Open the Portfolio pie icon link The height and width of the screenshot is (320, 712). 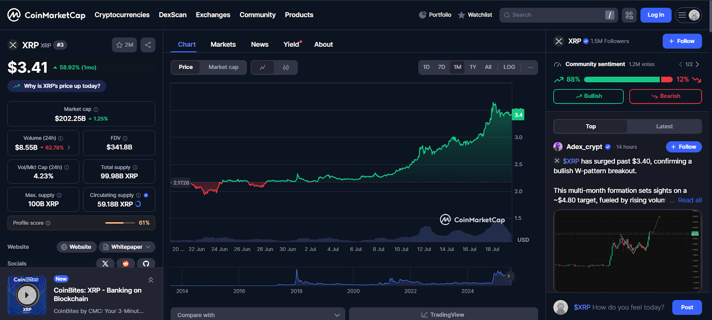point(435,15)
